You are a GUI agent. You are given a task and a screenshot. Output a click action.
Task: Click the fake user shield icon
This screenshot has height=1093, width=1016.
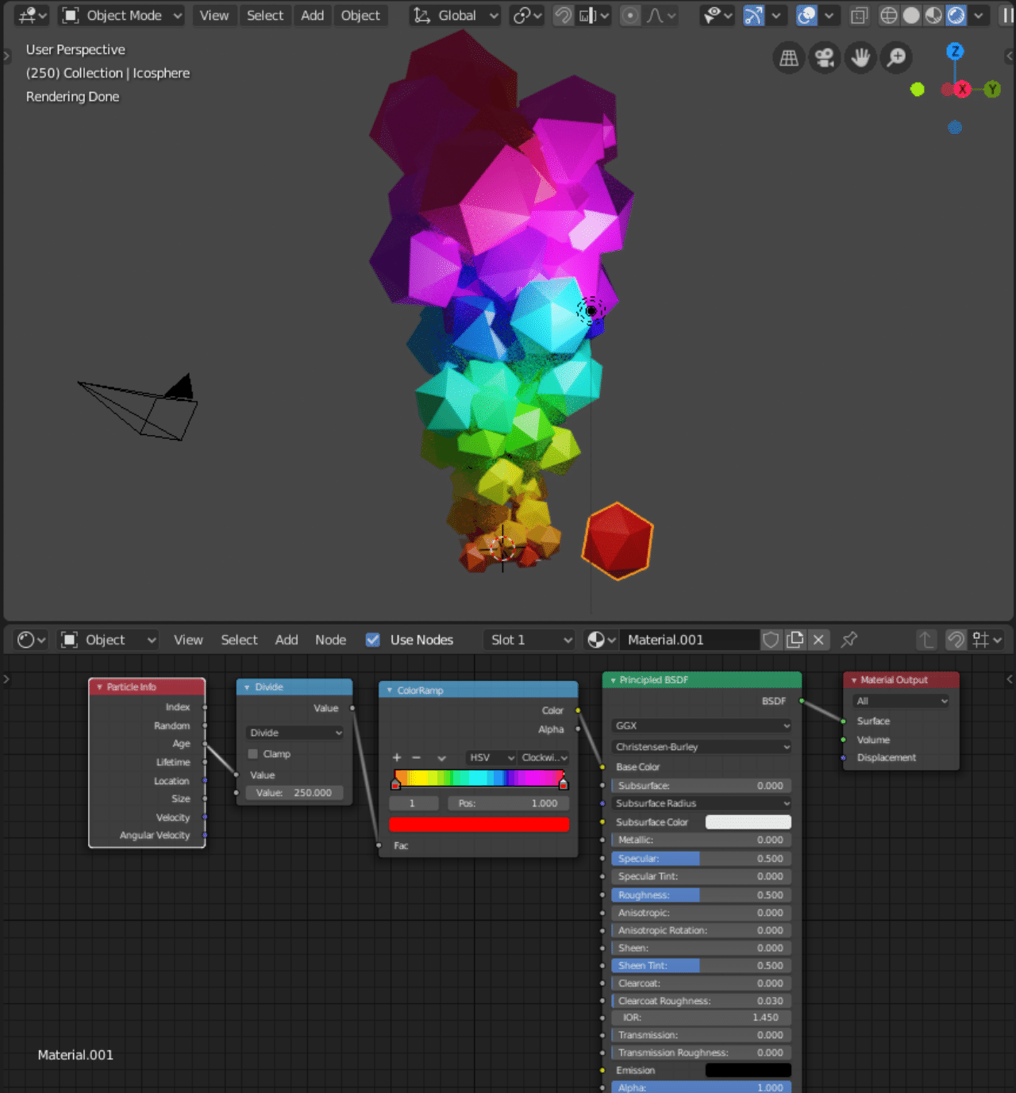click(771, 640)
